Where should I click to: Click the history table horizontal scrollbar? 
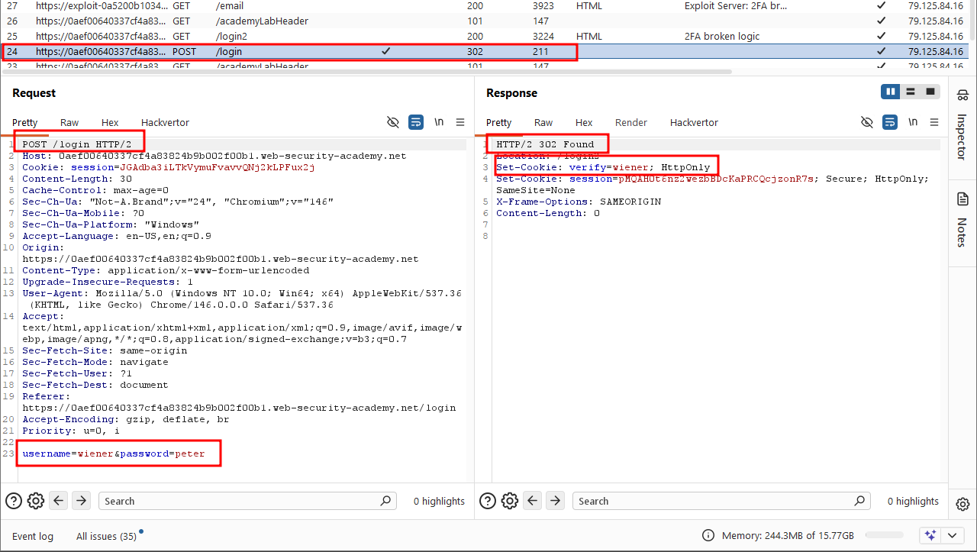tap(366, 72)
